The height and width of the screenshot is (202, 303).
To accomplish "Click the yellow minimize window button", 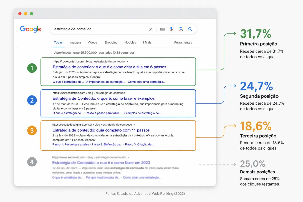I will pos(26,14).
